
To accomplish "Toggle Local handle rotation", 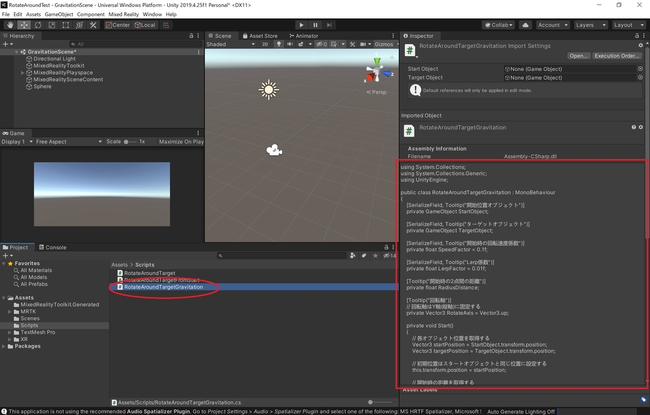I will coord(145,25).
